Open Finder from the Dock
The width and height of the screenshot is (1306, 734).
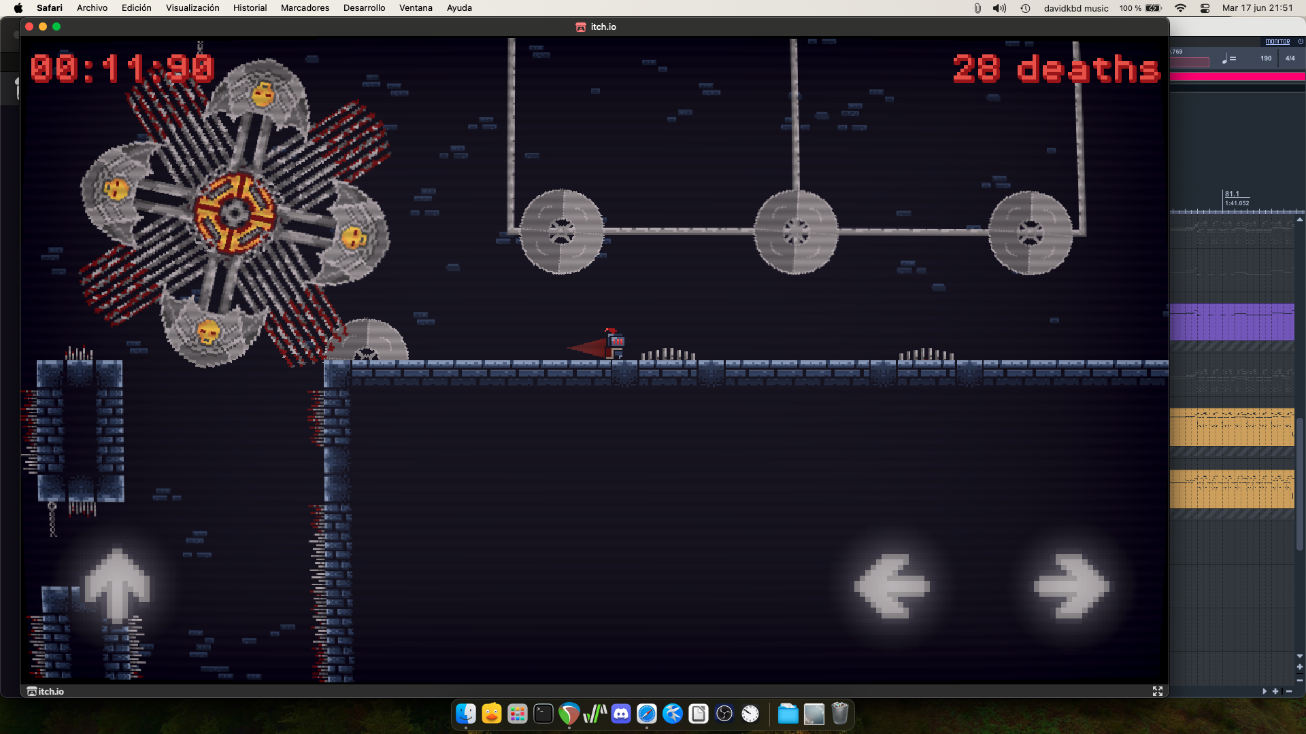[466, 714]
